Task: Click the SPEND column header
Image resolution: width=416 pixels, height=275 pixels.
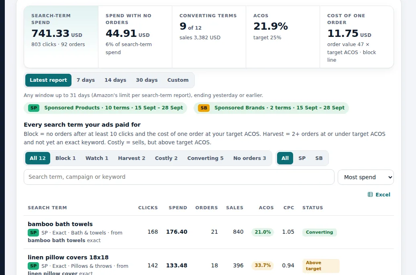Action: tap(178, 208)
